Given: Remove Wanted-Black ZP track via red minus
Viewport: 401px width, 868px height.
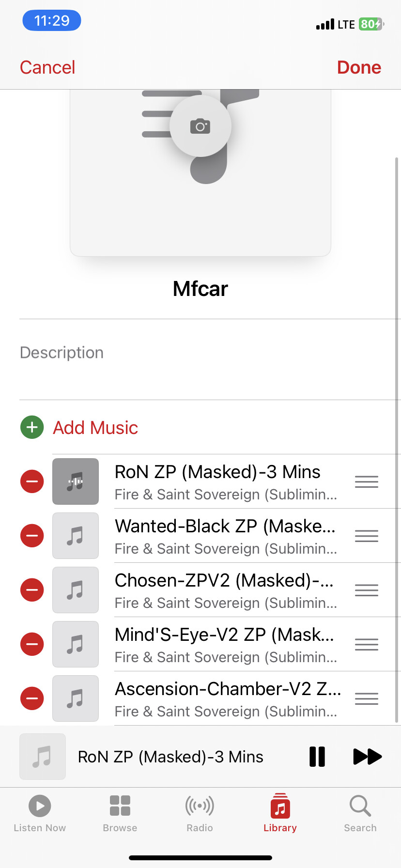Looking at the screenshot, I should 32,536.
